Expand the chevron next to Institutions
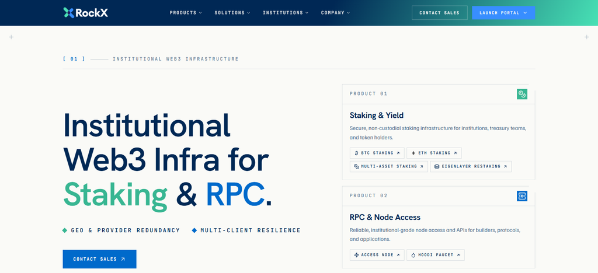Image resolution: width=598 pixels, height=273 pixels. pyautogui.click(x=307, y=13)
